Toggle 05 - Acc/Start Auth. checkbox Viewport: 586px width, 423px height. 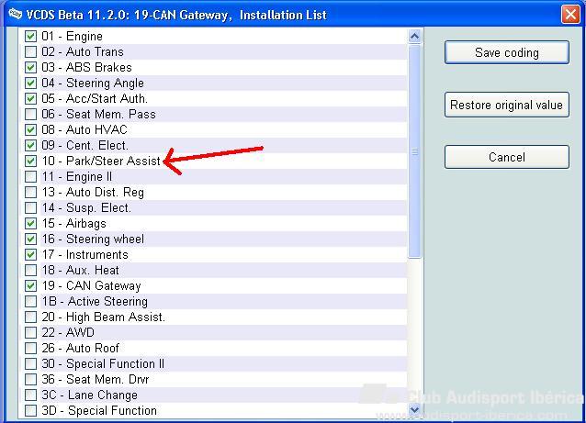[30, 98]
